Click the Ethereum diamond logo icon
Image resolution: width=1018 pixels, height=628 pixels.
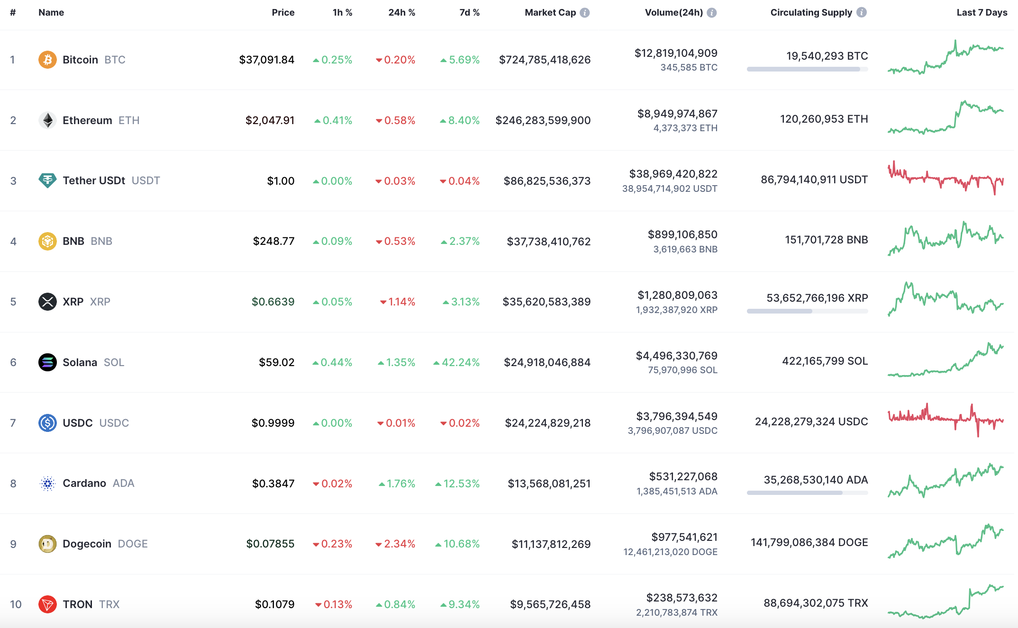tap(47, 120)
